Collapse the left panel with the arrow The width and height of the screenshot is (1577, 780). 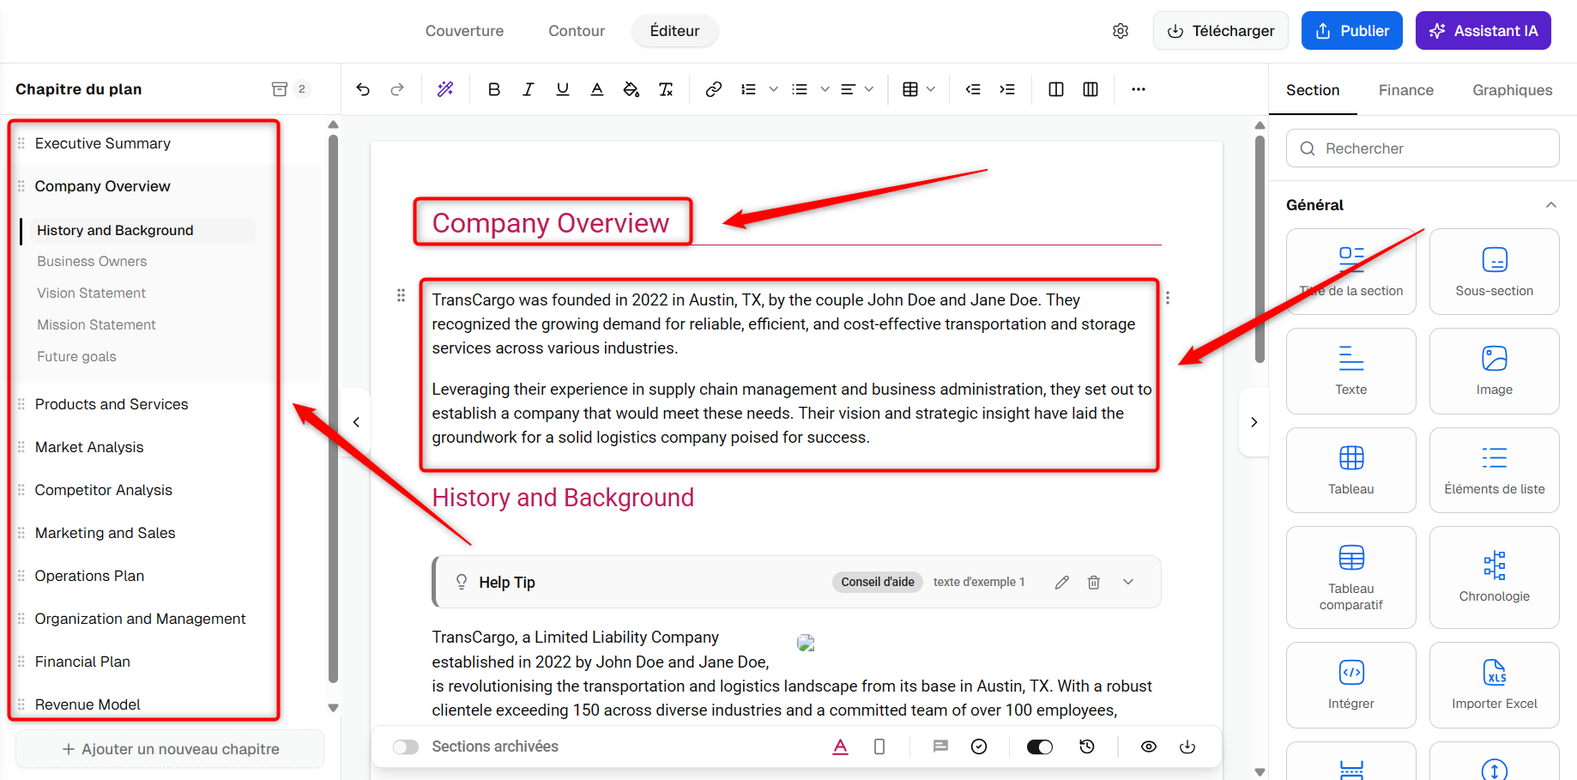coord(356,422)
